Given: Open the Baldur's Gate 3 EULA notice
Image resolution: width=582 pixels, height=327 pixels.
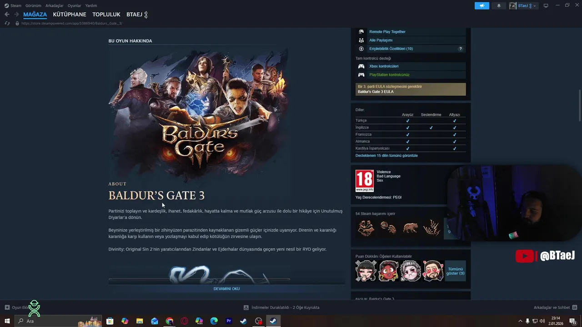Looking at the screenshot, I should click(411, 89).
